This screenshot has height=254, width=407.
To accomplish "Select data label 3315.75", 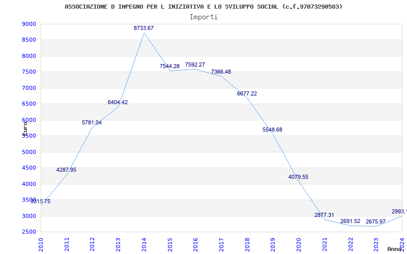I will point(41,201).
